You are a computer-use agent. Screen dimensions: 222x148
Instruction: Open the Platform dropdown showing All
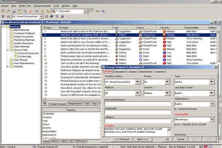(x=137, y=93)
